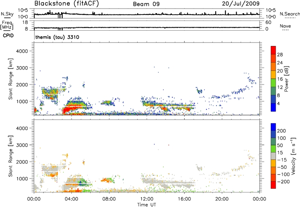300x207 pixels.
Task: Click the orange-green velocity patch near 08:00
Action: click(x=108, y=180)
